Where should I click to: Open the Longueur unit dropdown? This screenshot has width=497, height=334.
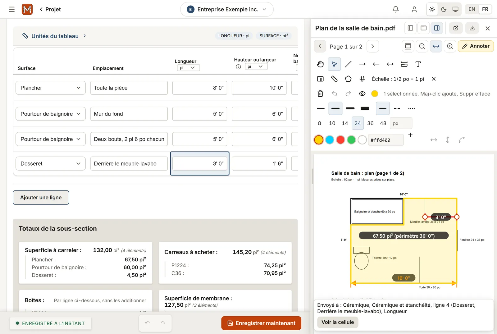188,67
